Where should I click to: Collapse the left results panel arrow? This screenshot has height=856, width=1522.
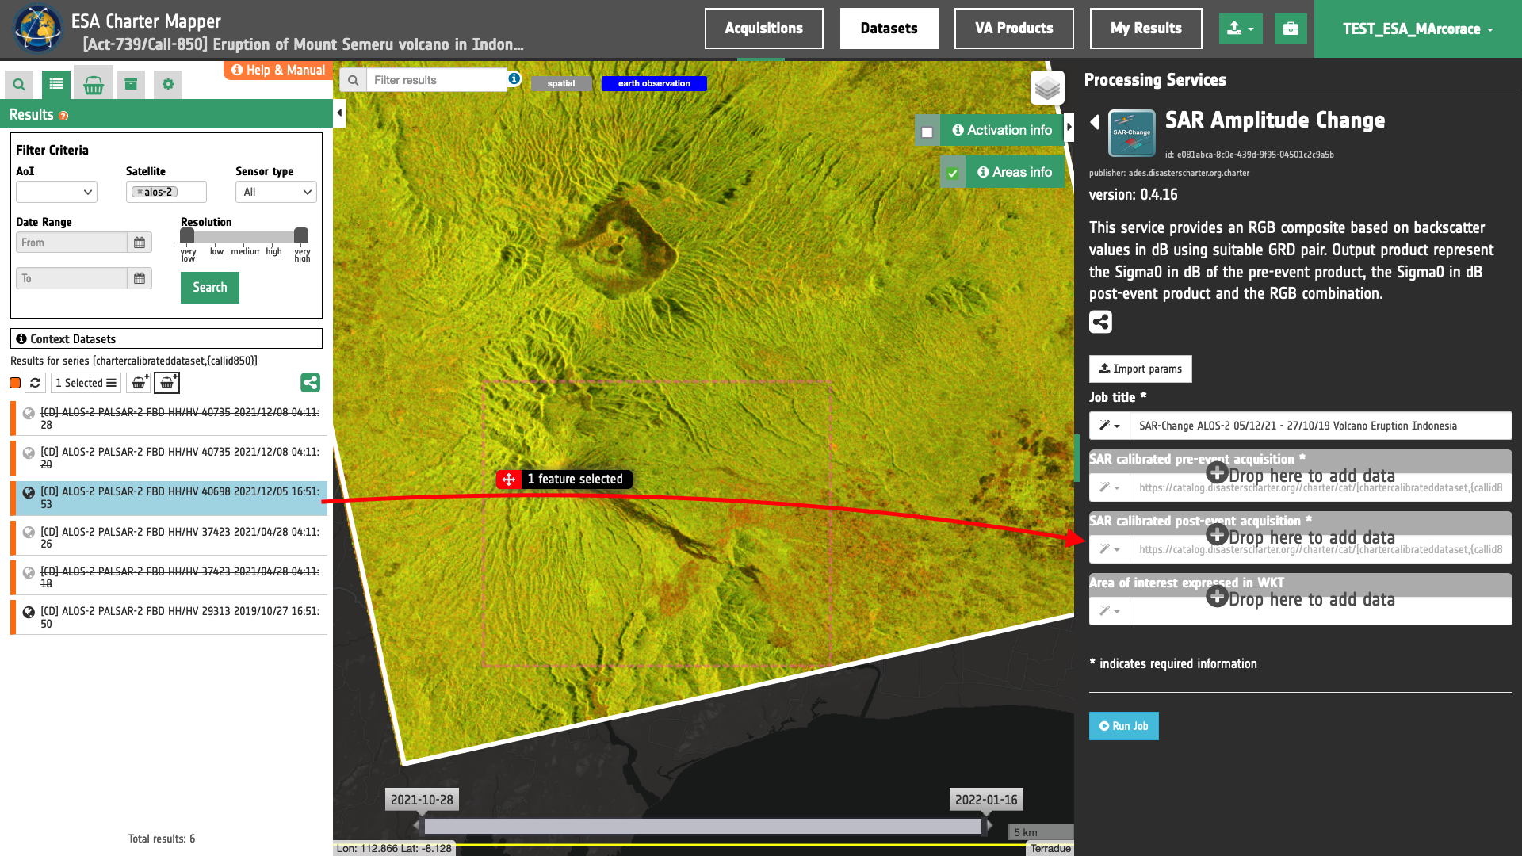(339, 113)
